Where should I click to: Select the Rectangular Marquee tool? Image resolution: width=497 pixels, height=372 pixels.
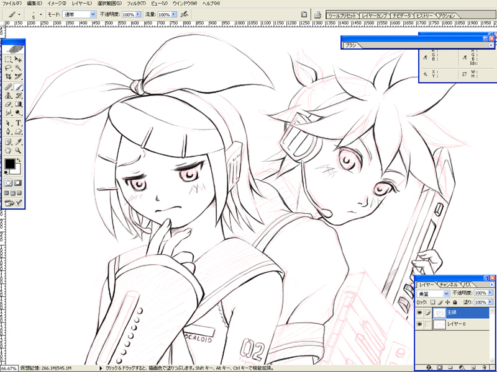click(x=9, y=59)
